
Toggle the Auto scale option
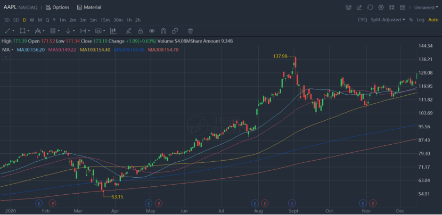433,20
